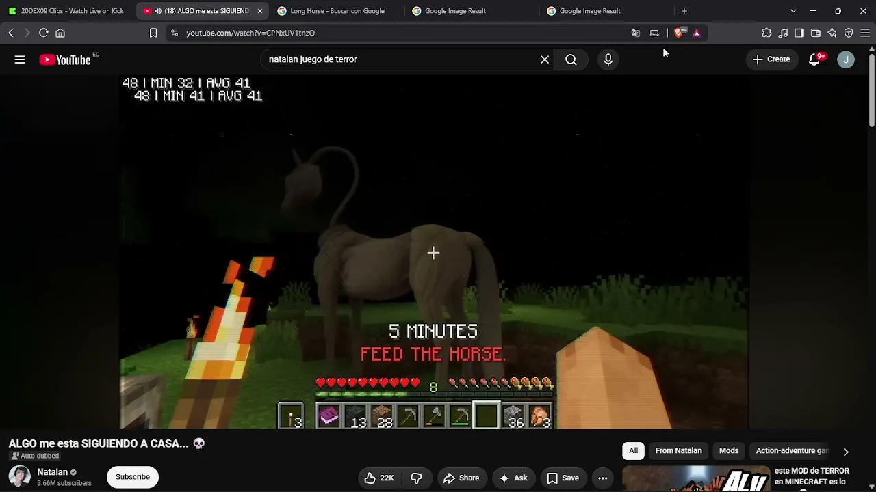The width and height of the screenshot is (876, 492).
Task: Translate this page icon
Action: (636, 33)
